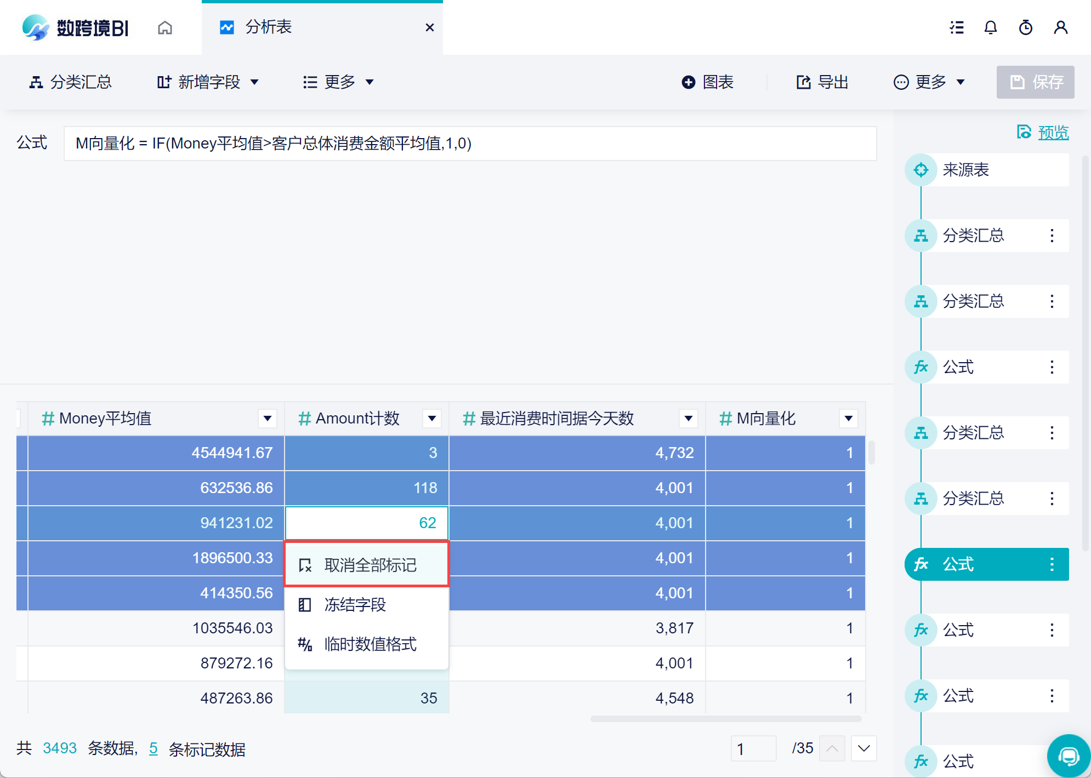Screen dimensions: 1091x778
Task: Expand the 新增字段 dropdown
Action: 208,82
